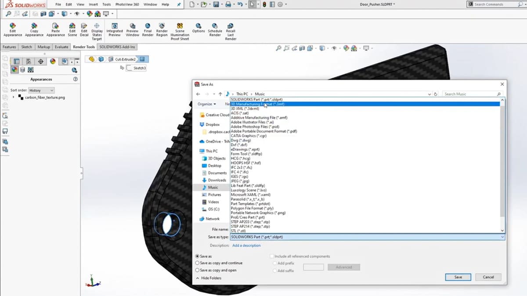Select 'Save as' radio button
This screenshot has height=296, width=527.
pos(197,256)
